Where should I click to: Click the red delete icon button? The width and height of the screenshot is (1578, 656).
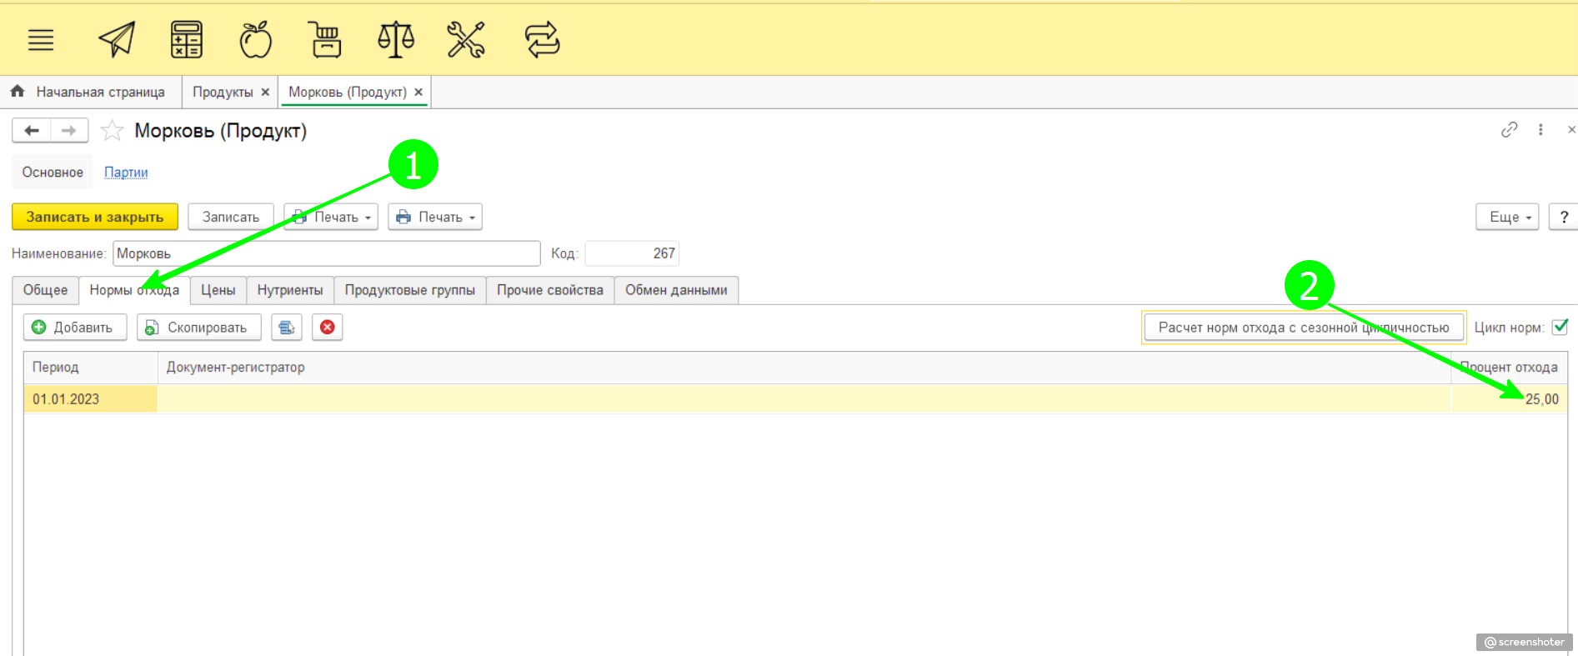click(x=328, y=328)
